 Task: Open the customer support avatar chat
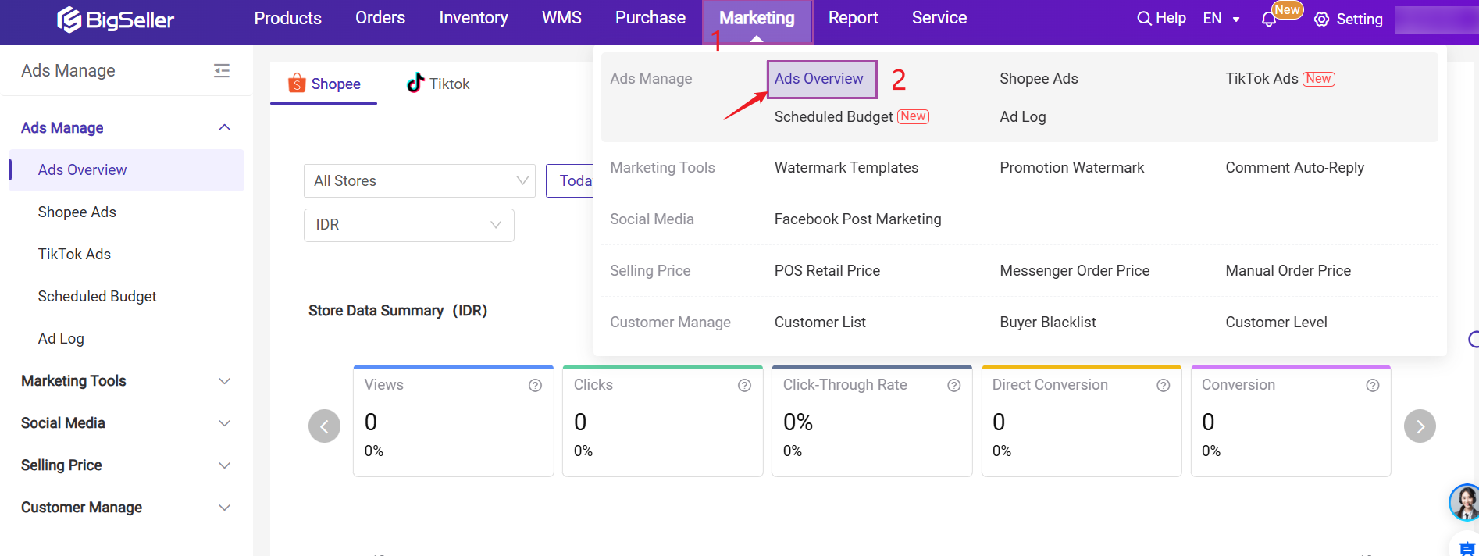click(1465, 501)
